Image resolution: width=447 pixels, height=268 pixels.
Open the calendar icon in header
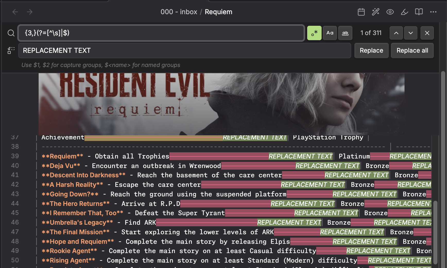(x=361, y=12)
